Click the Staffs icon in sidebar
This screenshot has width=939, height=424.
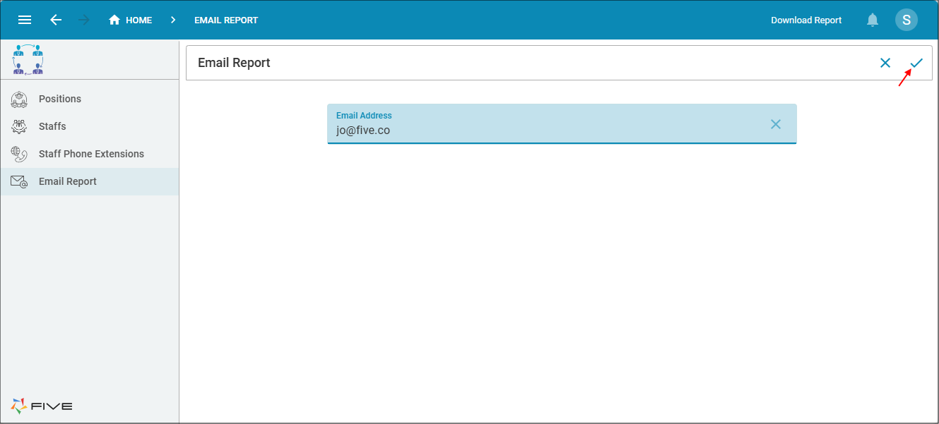click(19, 127)
